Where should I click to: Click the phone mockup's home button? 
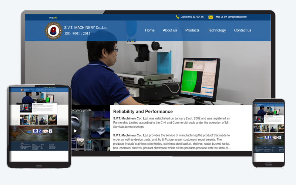click(x=269, y=164)
